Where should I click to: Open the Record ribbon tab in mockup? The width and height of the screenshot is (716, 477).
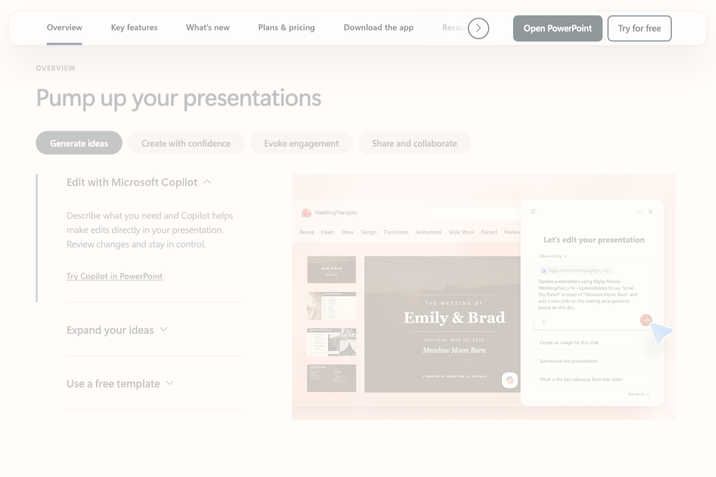[489, 232]
